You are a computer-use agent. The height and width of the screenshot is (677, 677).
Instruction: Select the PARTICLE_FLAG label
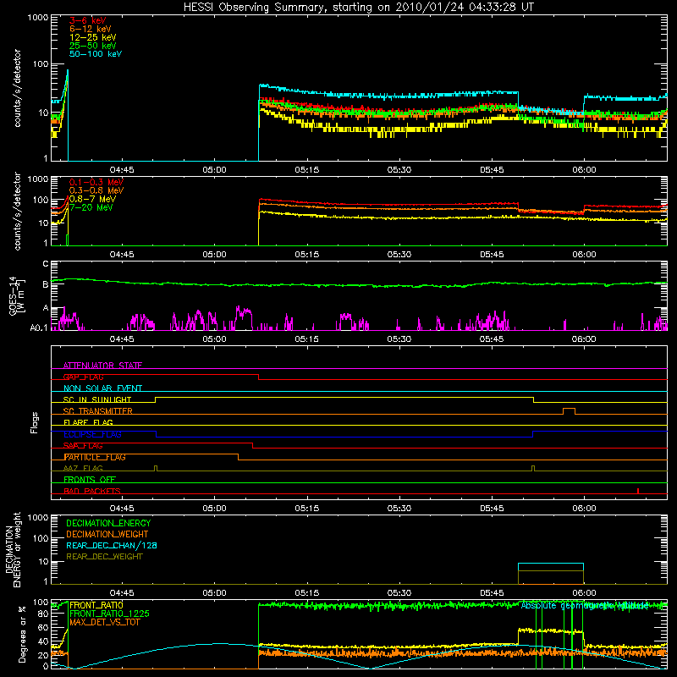[95, 457]
